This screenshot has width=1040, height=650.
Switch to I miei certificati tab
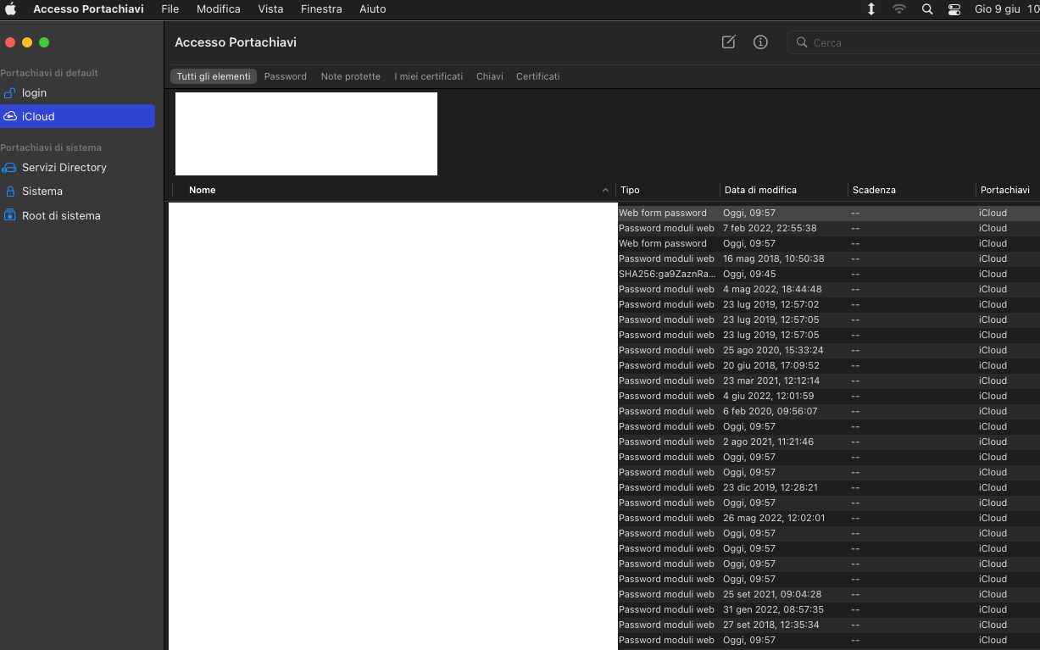[x=429, y=76]
